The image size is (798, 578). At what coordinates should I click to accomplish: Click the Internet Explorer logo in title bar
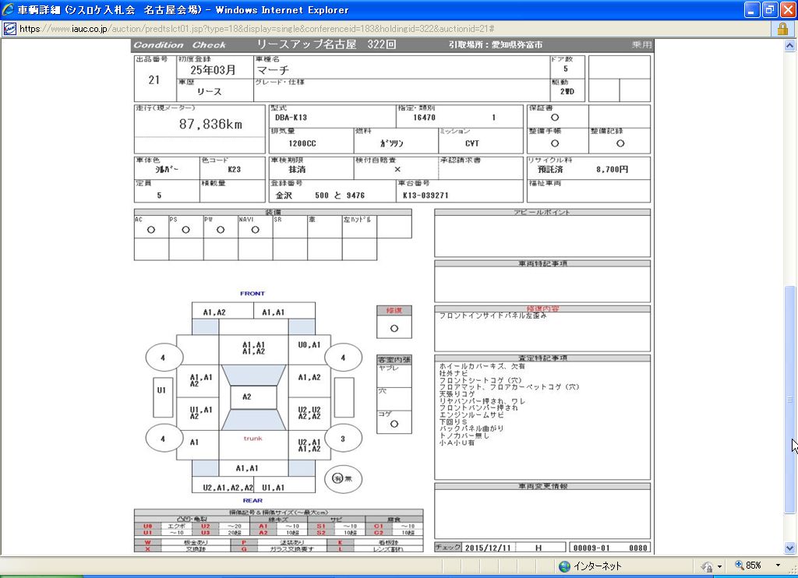(x=9, y=10)
